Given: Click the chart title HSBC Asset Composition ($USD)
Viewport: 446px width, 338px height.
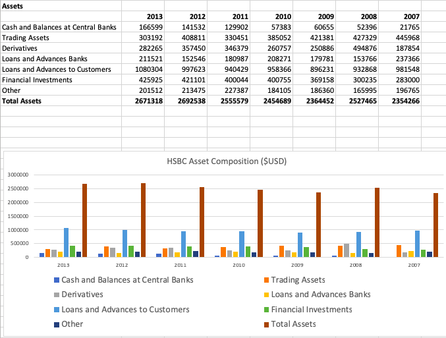Looking at the screenshot, I should coord(227,161).
